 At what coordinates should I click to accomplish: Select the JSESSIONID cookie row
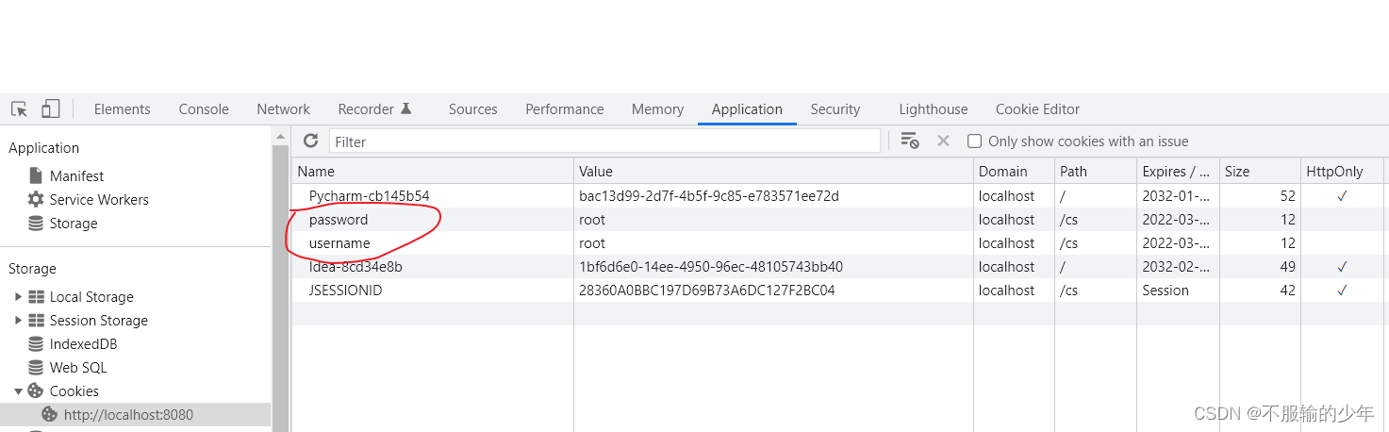pos(345,291)
